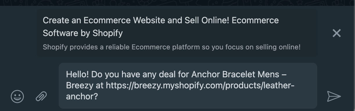Click 'Software by Shopify' in preview title
The height and width of the screenshot is (111, 355).
click(83, 33)
